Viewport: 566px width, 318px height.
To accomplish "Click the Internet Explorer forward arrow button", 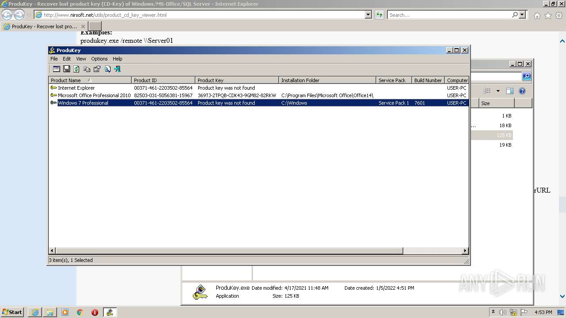I will [19, 15].
